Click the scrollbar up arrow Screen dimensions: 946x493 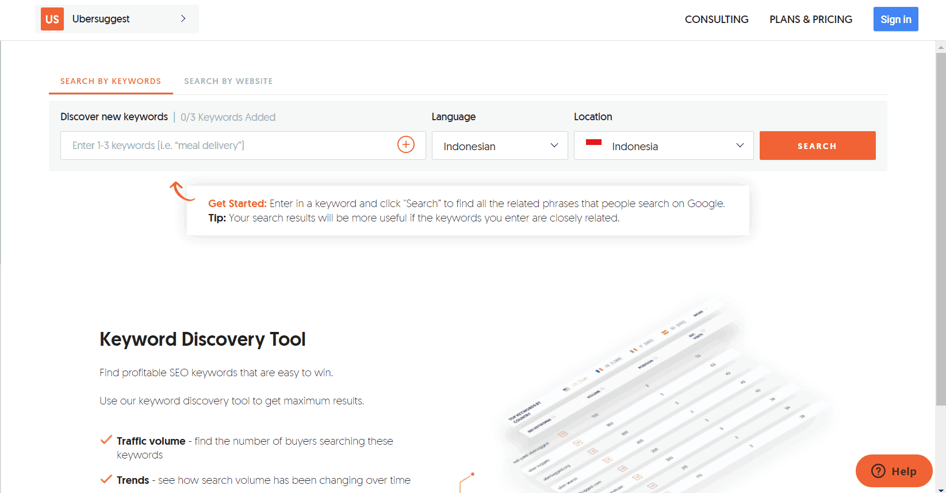coord(941,47)
